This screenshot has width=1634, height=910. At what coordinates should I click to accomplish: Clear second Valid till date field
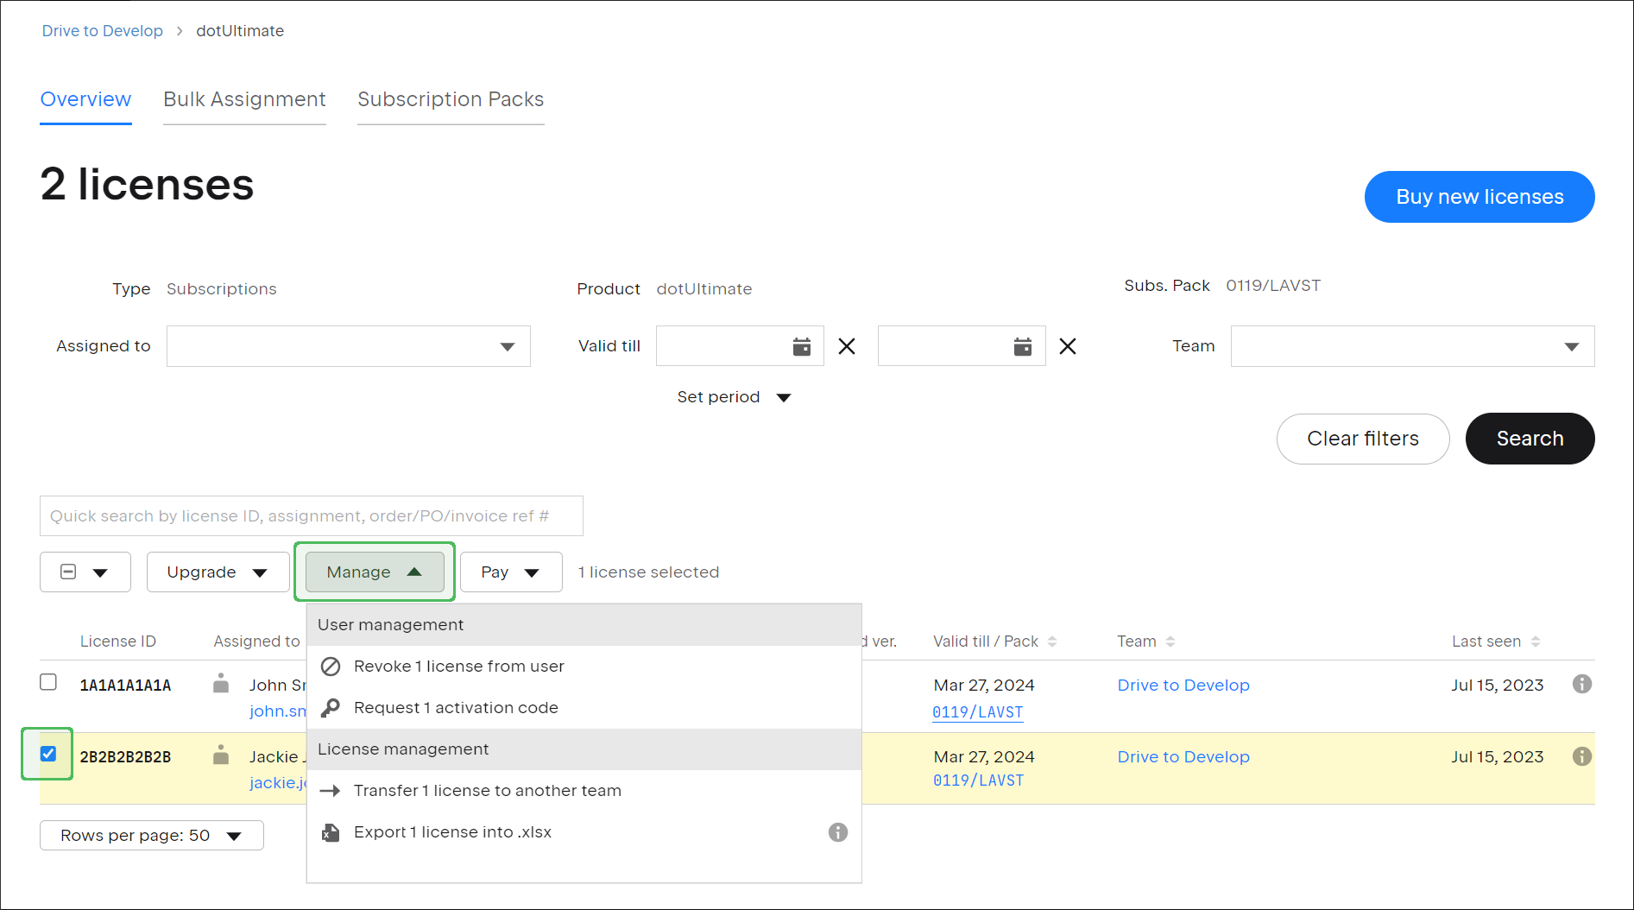pyautogui.click(x=1068, y=346)
